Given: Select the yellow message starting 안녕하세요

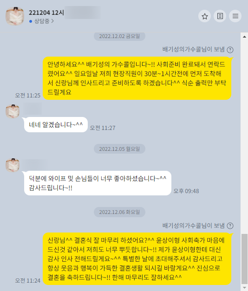Looking at the screenshot, I should coord(137,78).
